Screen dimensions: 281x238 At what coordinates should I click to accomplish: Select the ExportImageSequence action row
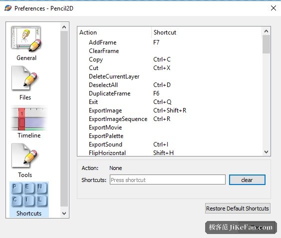(170, 119)
